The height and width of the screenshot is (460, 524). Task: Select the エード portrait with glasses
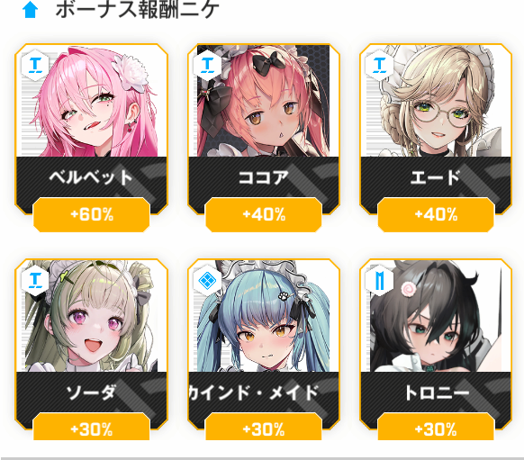tap(436, 101)
